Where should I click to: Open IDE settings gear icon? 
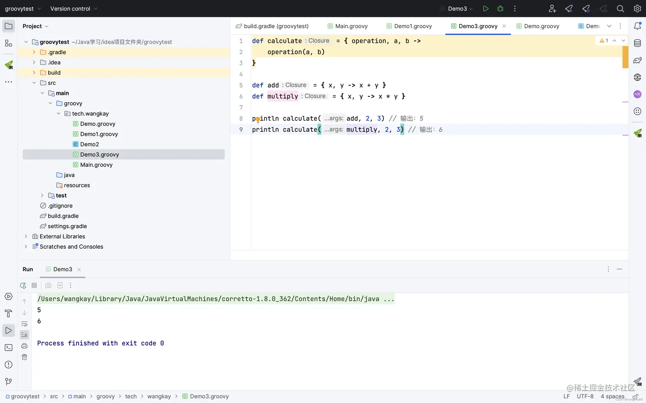[637, 9]
